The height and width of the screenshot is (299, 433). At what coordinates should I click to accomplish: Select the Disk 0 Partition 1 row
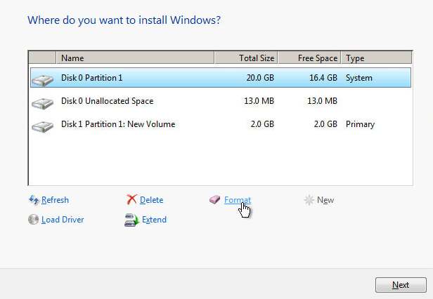tap(221, 78)
